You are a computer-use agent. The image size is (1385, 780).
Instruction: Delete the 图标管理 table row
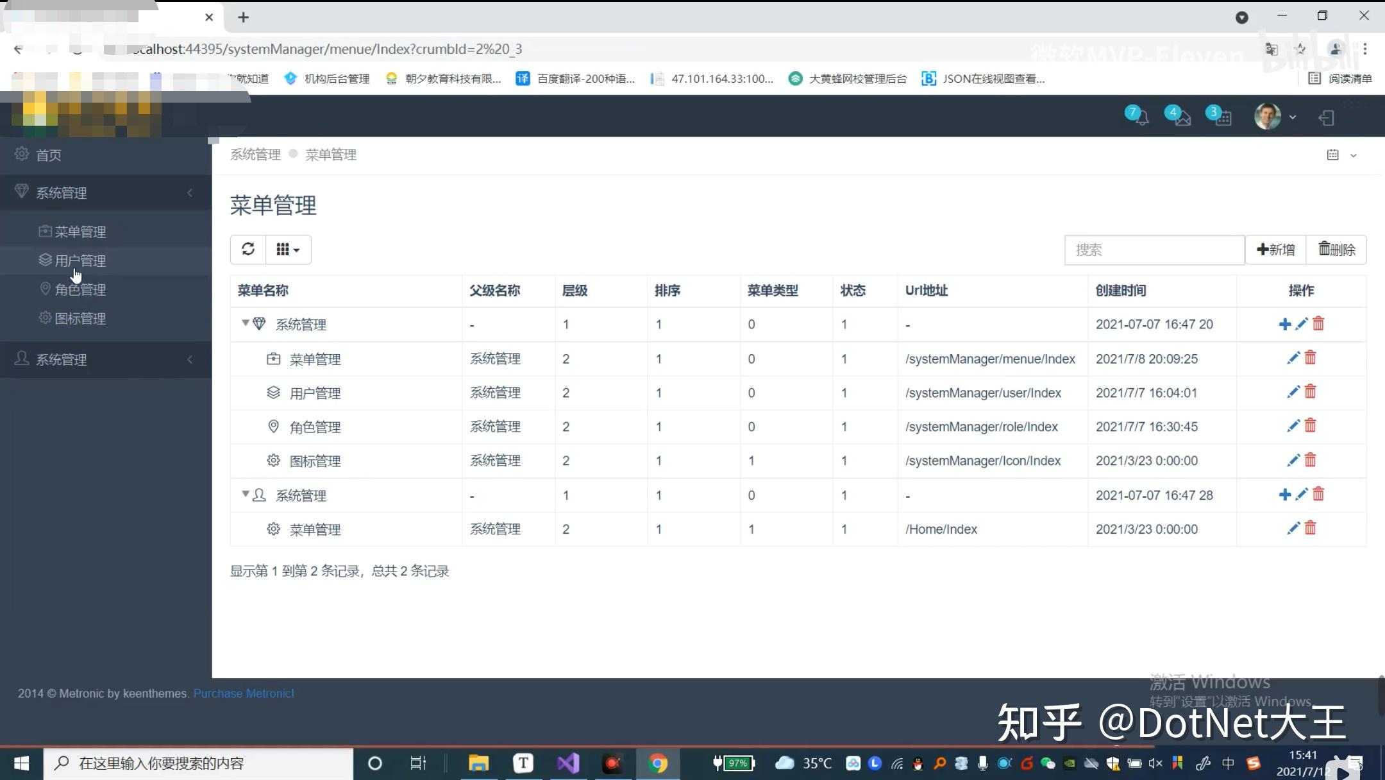tap(1311, 461)
